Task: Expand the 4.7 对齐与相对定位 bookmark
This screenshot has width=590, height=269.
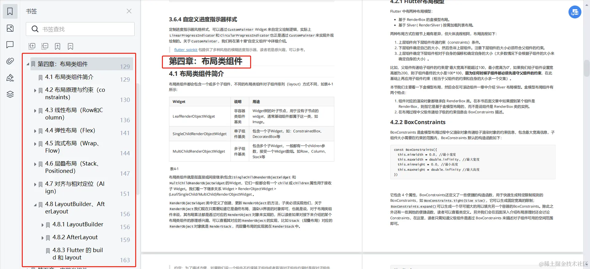Action: point(35,185)
